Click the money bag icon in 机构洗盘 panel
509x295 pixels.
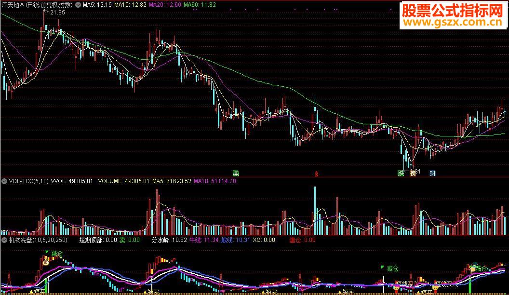[x=46, y=262]
